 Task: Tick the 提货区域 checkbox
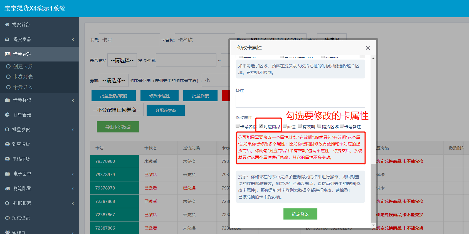(319, 126)
